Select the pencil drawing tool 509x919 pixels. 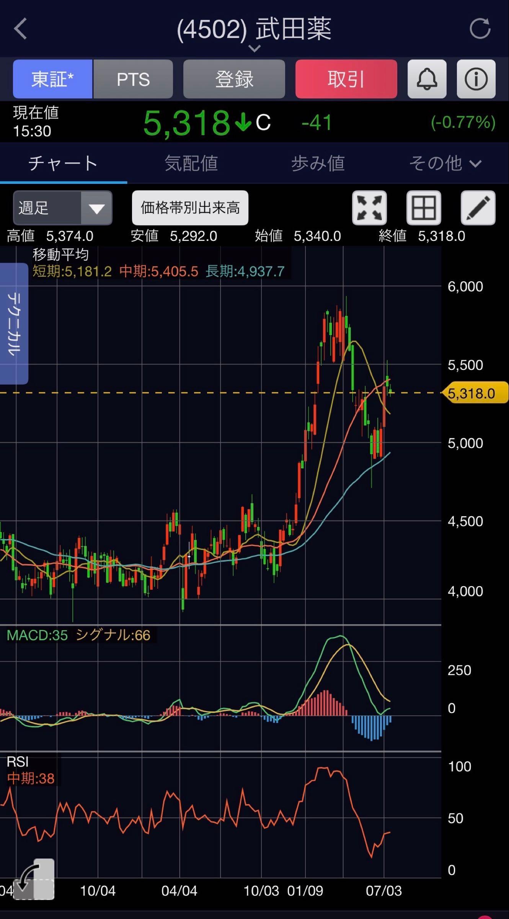(x=478, y=208)
